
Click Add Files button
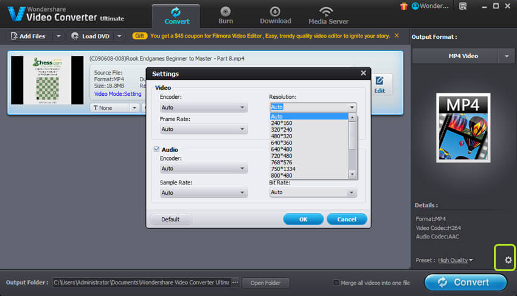click(29, 36)
